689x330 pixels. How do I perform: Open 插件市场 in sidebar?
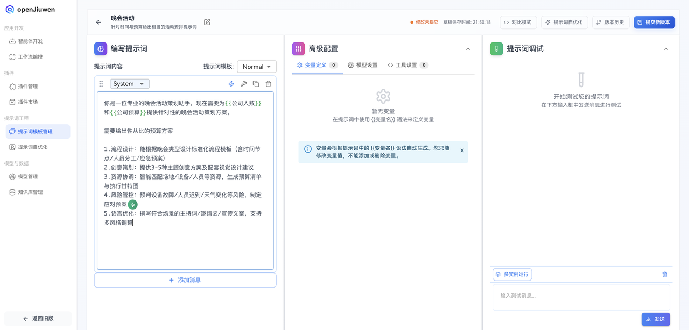[38, 102]
